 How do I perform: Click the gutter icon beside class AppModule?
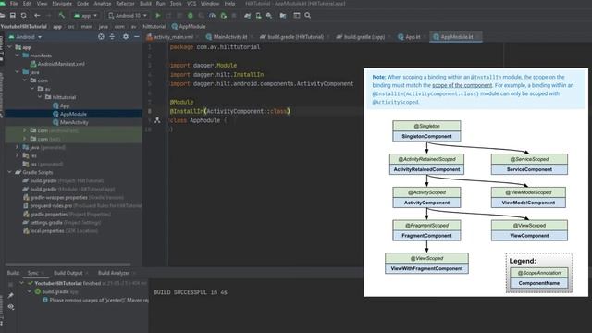[157, 120]
